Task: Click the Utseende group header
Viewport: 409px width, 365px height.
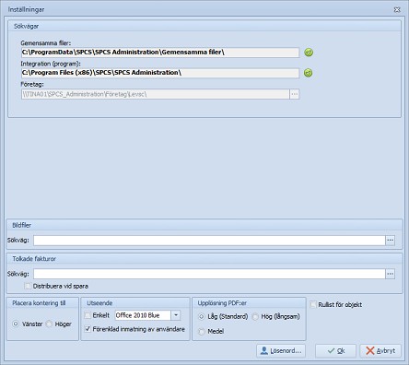Action: coord(135,303)
